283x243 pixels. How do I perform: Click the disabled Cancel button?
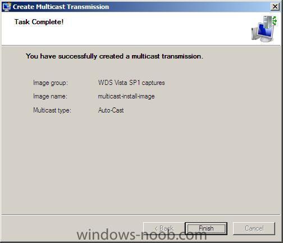254,228
